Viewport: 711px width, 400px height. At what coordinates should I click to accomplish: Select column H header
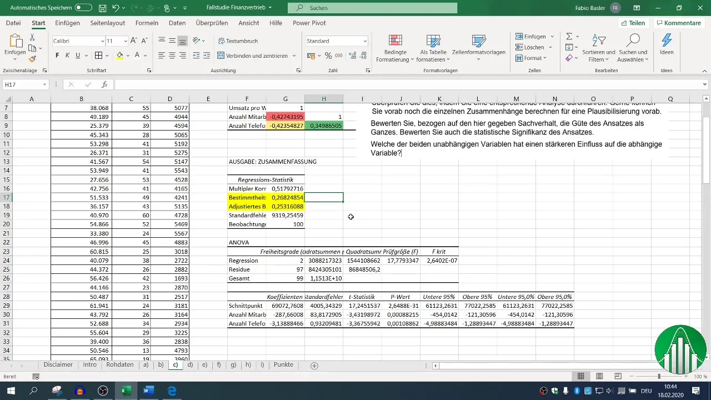(x=324, y=99)
